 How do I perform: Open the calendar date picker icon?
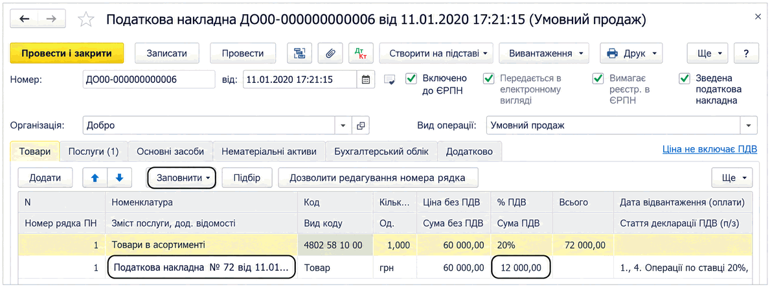[x=365, y=80]
